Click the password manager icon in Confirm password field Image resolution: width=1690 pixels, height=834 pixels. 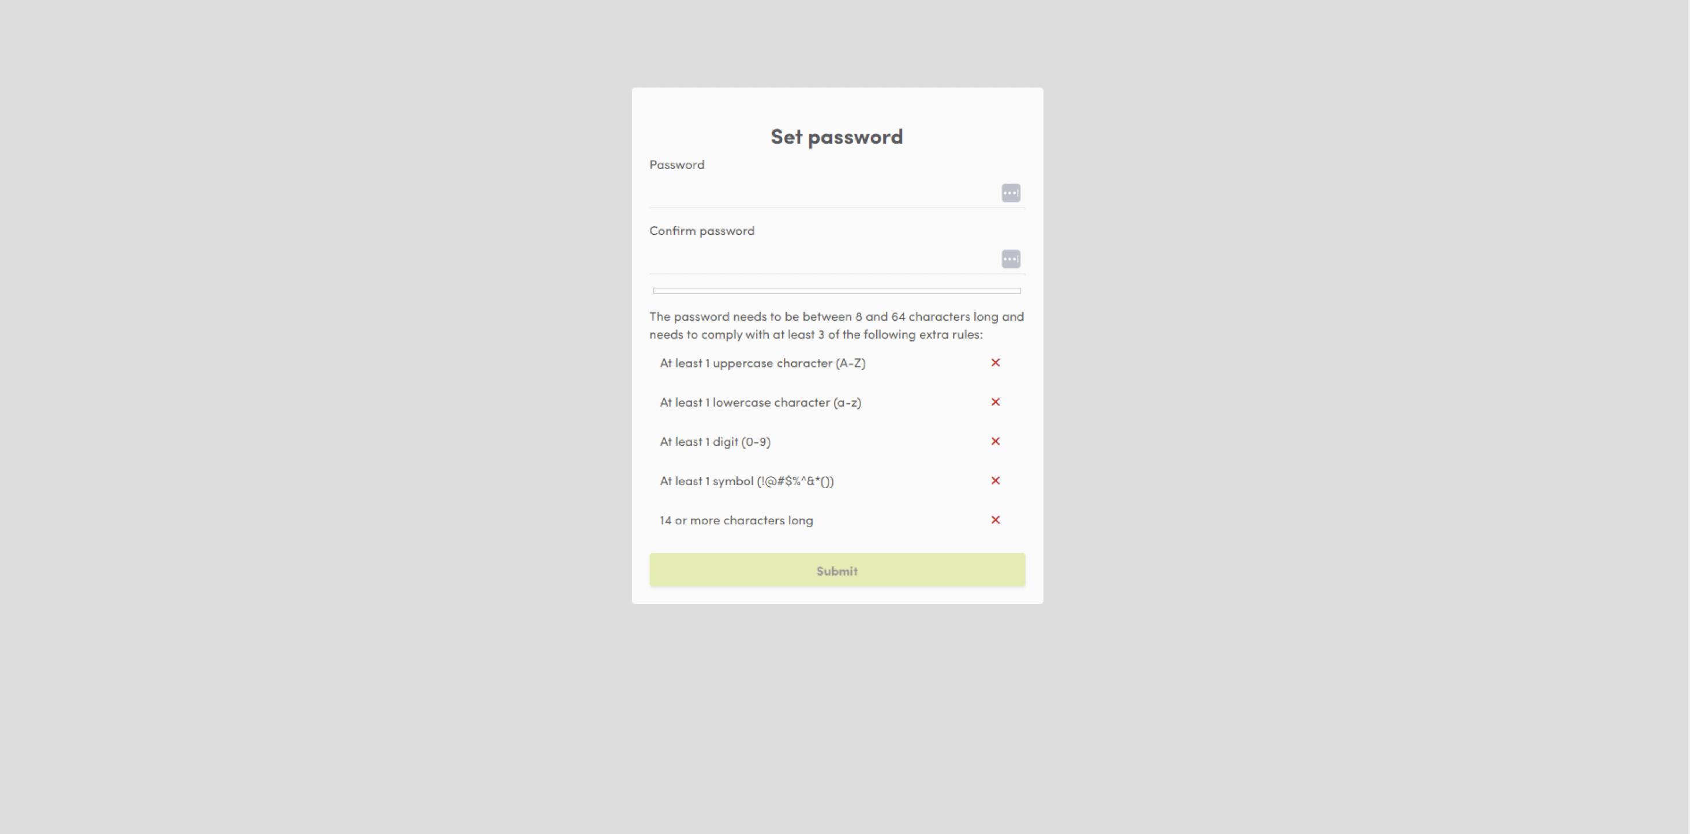[x=1010, y=259]
